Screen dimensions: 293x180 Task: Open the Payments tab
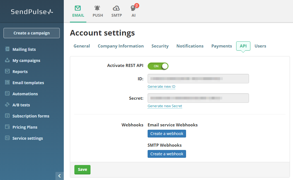tap(221, 46)
